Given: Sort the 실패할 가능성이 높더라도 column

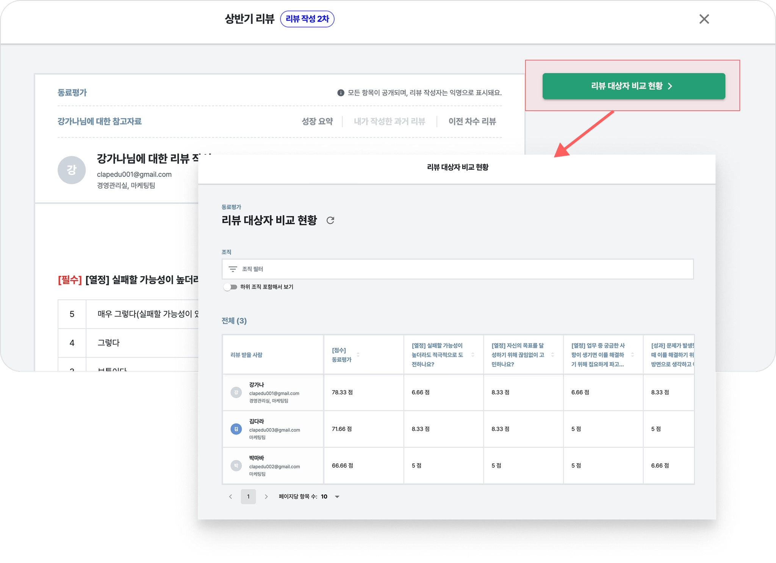Looking at the screenshot, I should (472, 355).
